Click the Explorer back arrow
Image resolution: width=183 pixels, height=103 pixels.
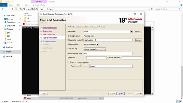click(3, 9)
